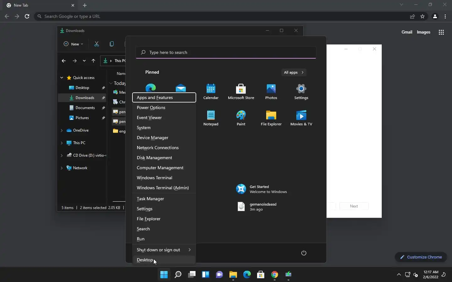
Task: Show hidden system tray icons
Action: click(399, 275)
